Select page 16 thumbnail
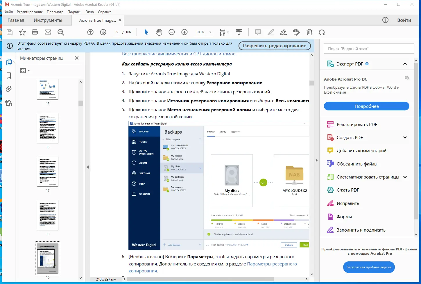This screenshot has width=421, height=284. click(x=48, y=128)
